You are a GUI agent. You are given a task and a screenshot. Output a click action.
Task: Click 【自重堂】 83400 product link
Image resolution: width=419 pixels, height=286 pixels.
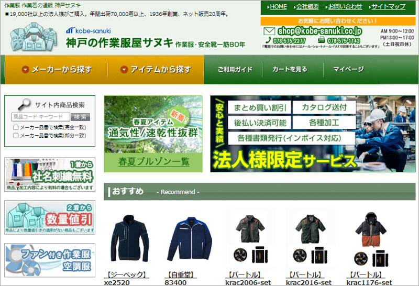coord(181,278)
